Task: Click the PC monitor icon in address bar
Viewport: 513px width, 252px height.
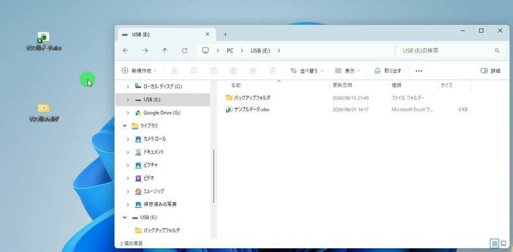Action: pyautogui.click(x=205, y=51)
